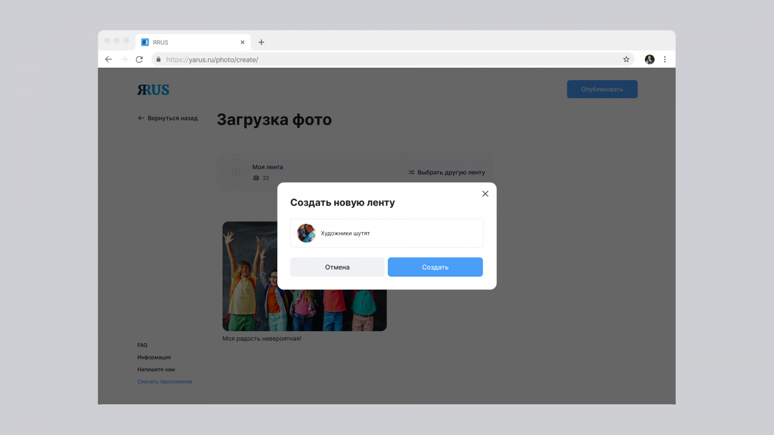The height and width of the screenshot is (435, 774).
Task: View site security lock icon
Action: (158, 59)
